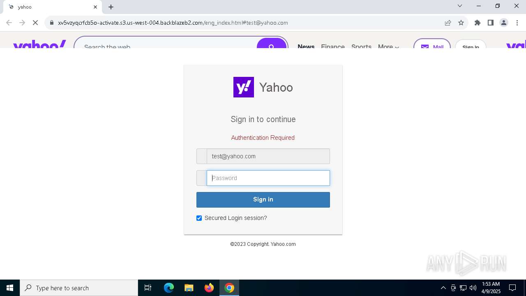
Task: Click the address bar URL
Action: click(x=173, y=23)
